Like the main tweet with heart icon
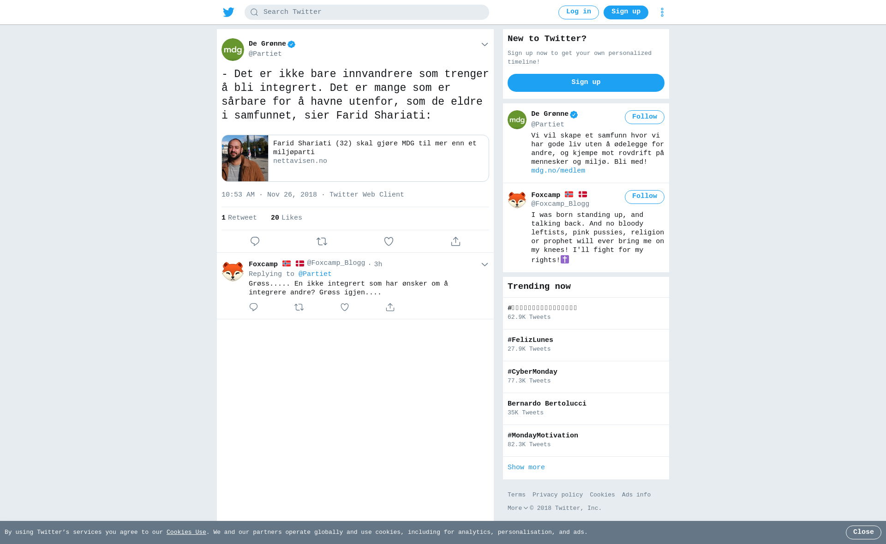Screen dimensions: 886x544 point(389,241)
